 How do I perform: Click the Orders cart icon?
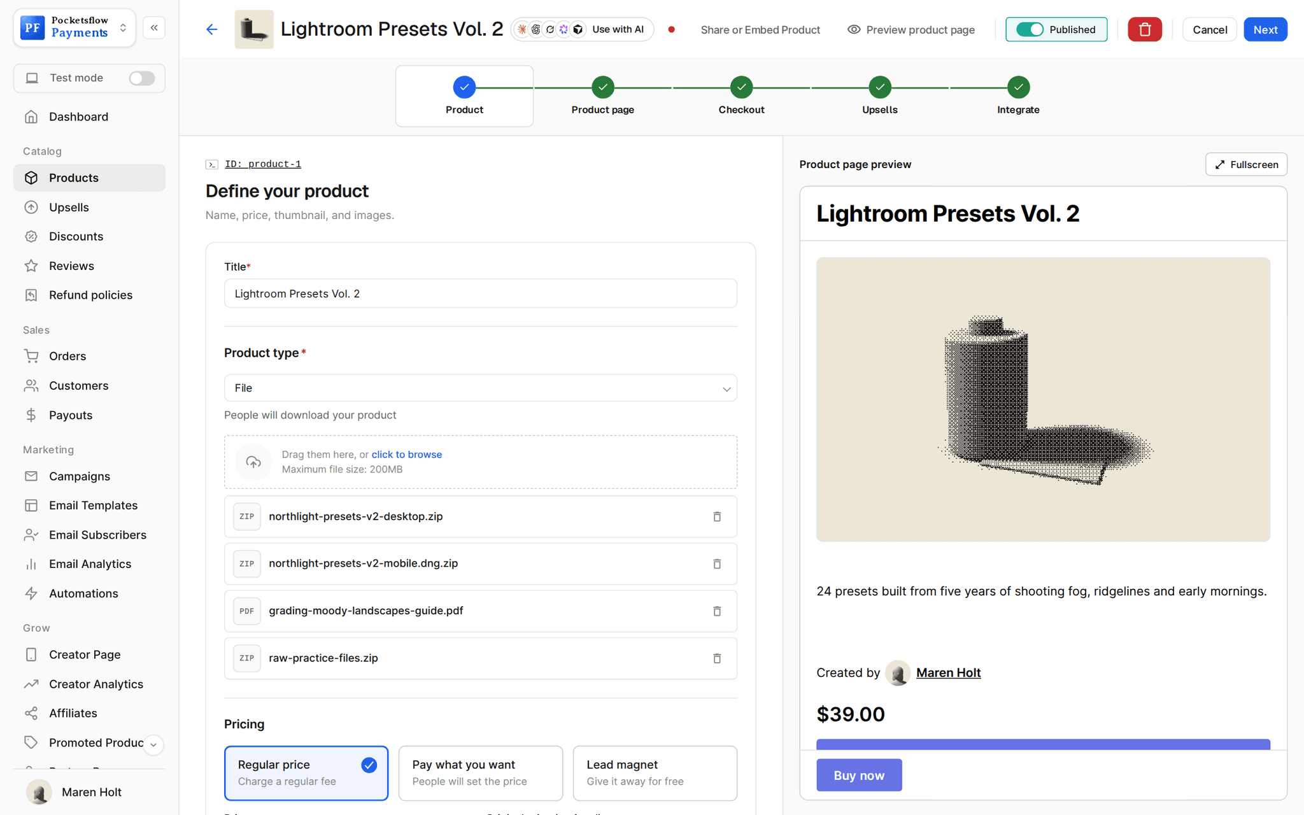pyautogui.click(x=31, y=356)
